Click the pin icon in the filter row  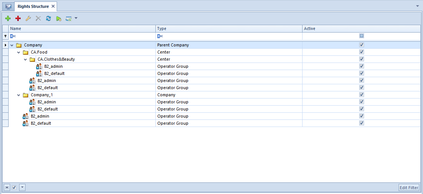click(5, 36)
